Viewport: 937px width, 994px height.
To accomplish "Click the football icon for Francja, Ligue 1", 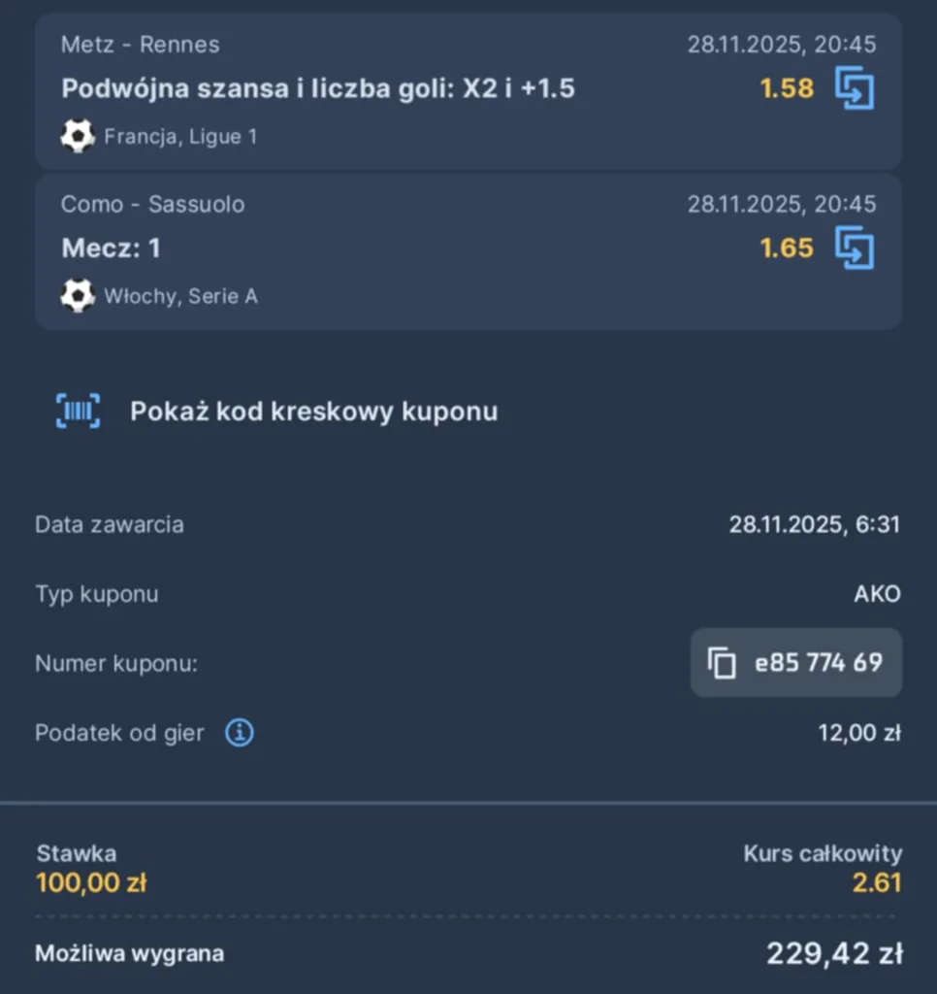I will tap(77, 136).
